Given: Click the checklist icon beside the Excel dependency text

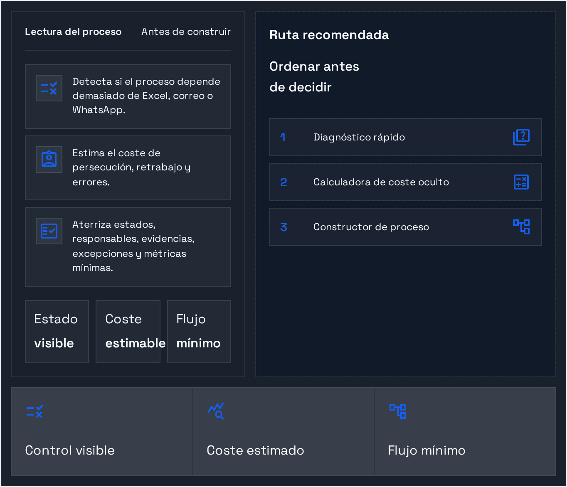Looking at the screenshot, I should [x=49, y=88].
